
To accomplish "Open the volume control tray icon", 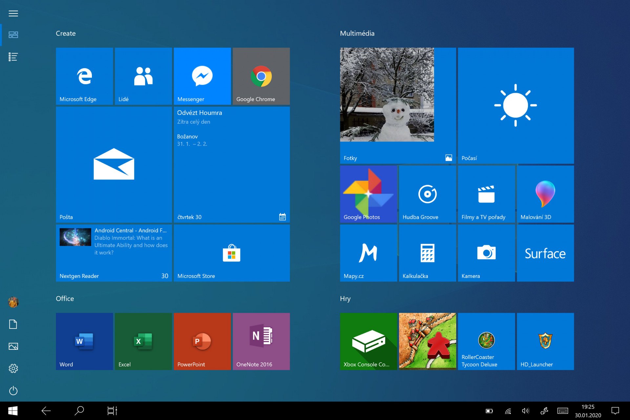I will [x=525, y=411].
